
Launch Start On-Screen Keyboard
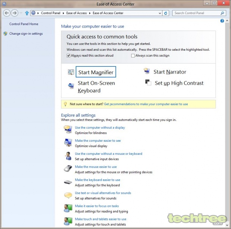point(96,87)
